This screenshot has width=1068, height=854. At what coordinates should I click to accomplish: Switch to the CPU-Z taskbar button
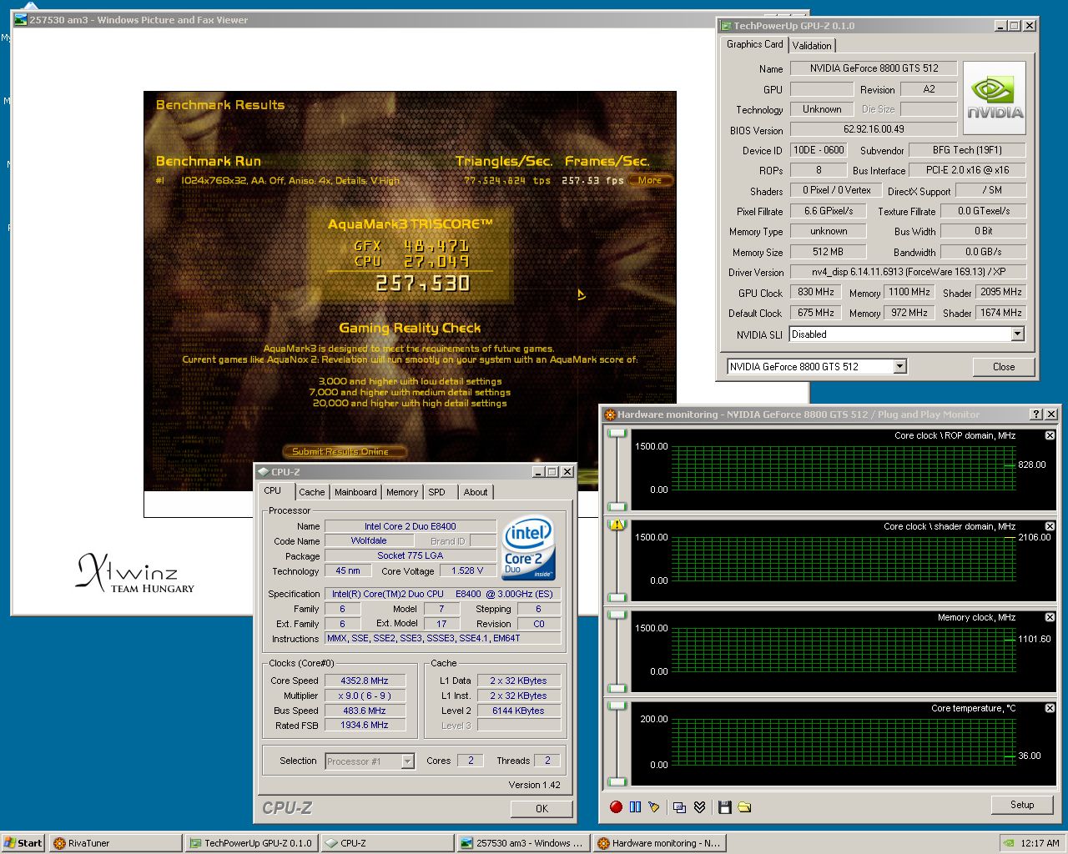(387, 843)
